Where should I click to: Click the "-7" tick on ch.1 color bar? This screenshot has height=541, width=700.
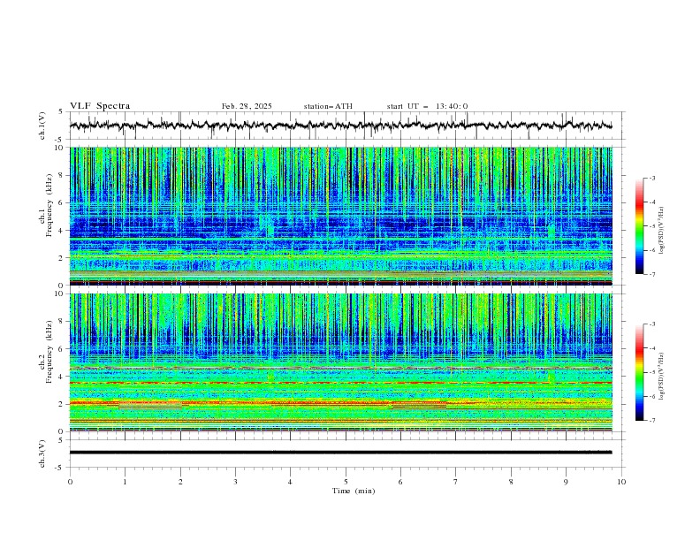(x=652, y=274)
